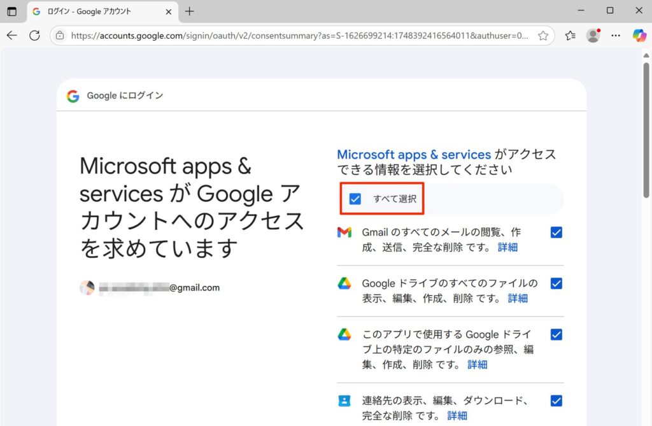This screenshot has width=652, height=426.
Task: Reload the Google sign-in page
Action: tap(34, 36)
